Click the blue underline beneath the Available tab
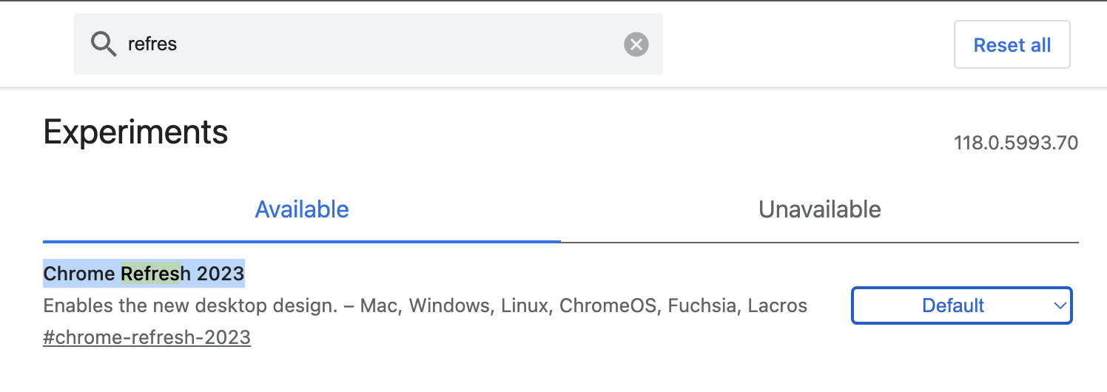Screen dimensions: 1107x392 (x=302, y=241)
